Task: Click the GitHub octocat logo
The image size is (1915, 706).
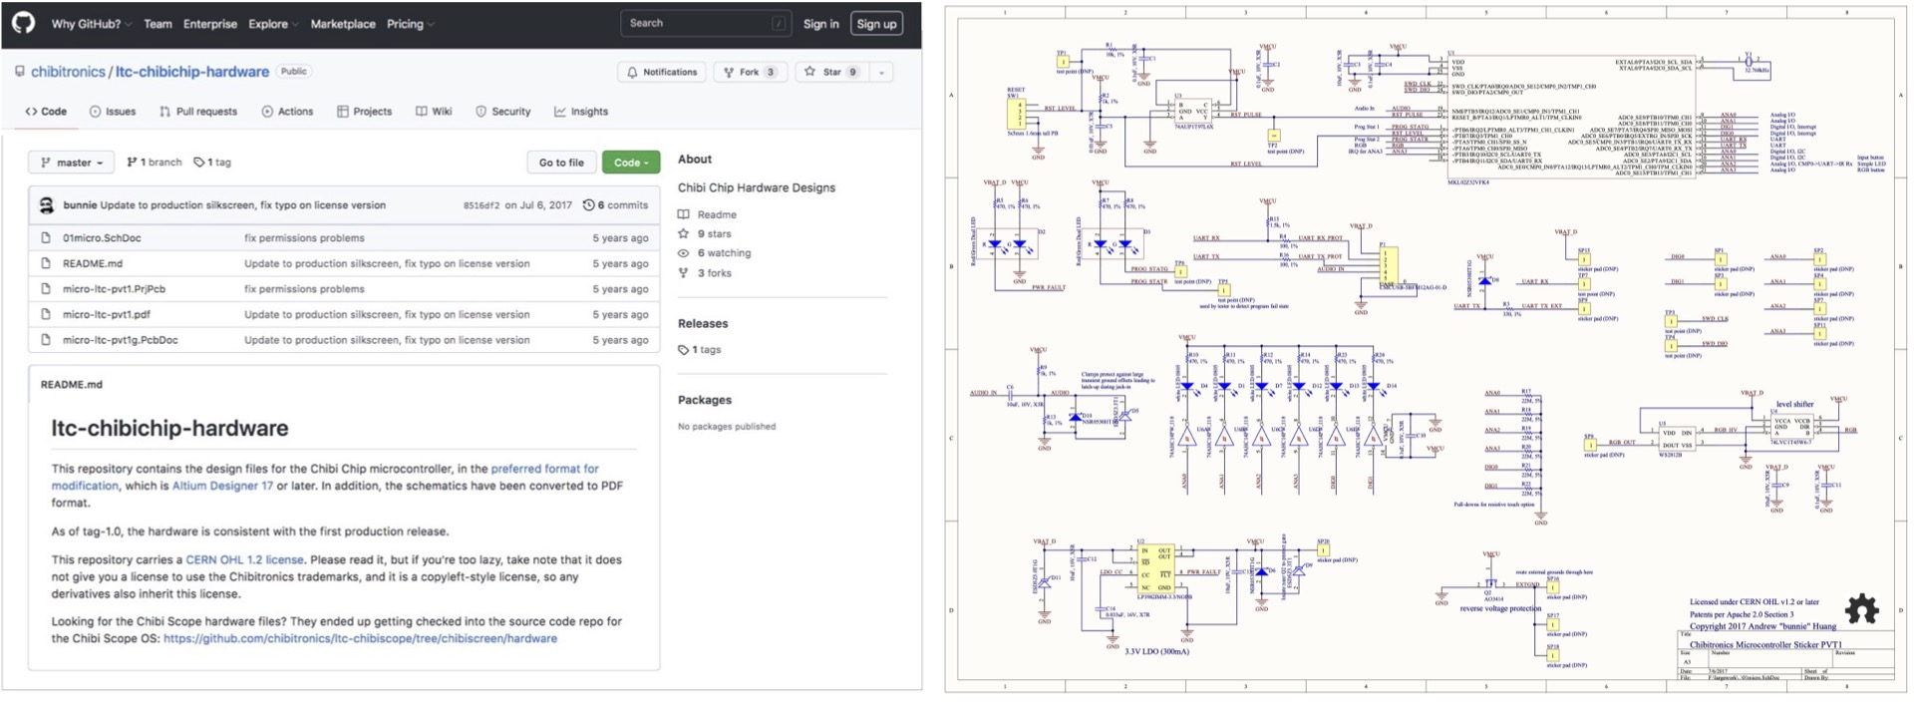Action: pos(24,23)
